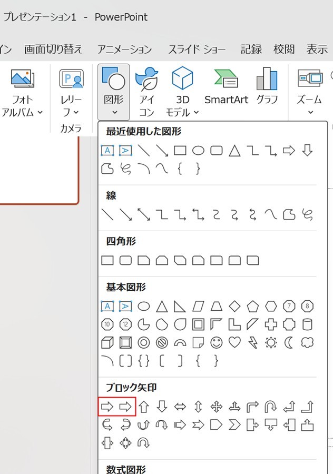
Task: Select the chevron arrow shape
Action: click(x=234, y=424)
